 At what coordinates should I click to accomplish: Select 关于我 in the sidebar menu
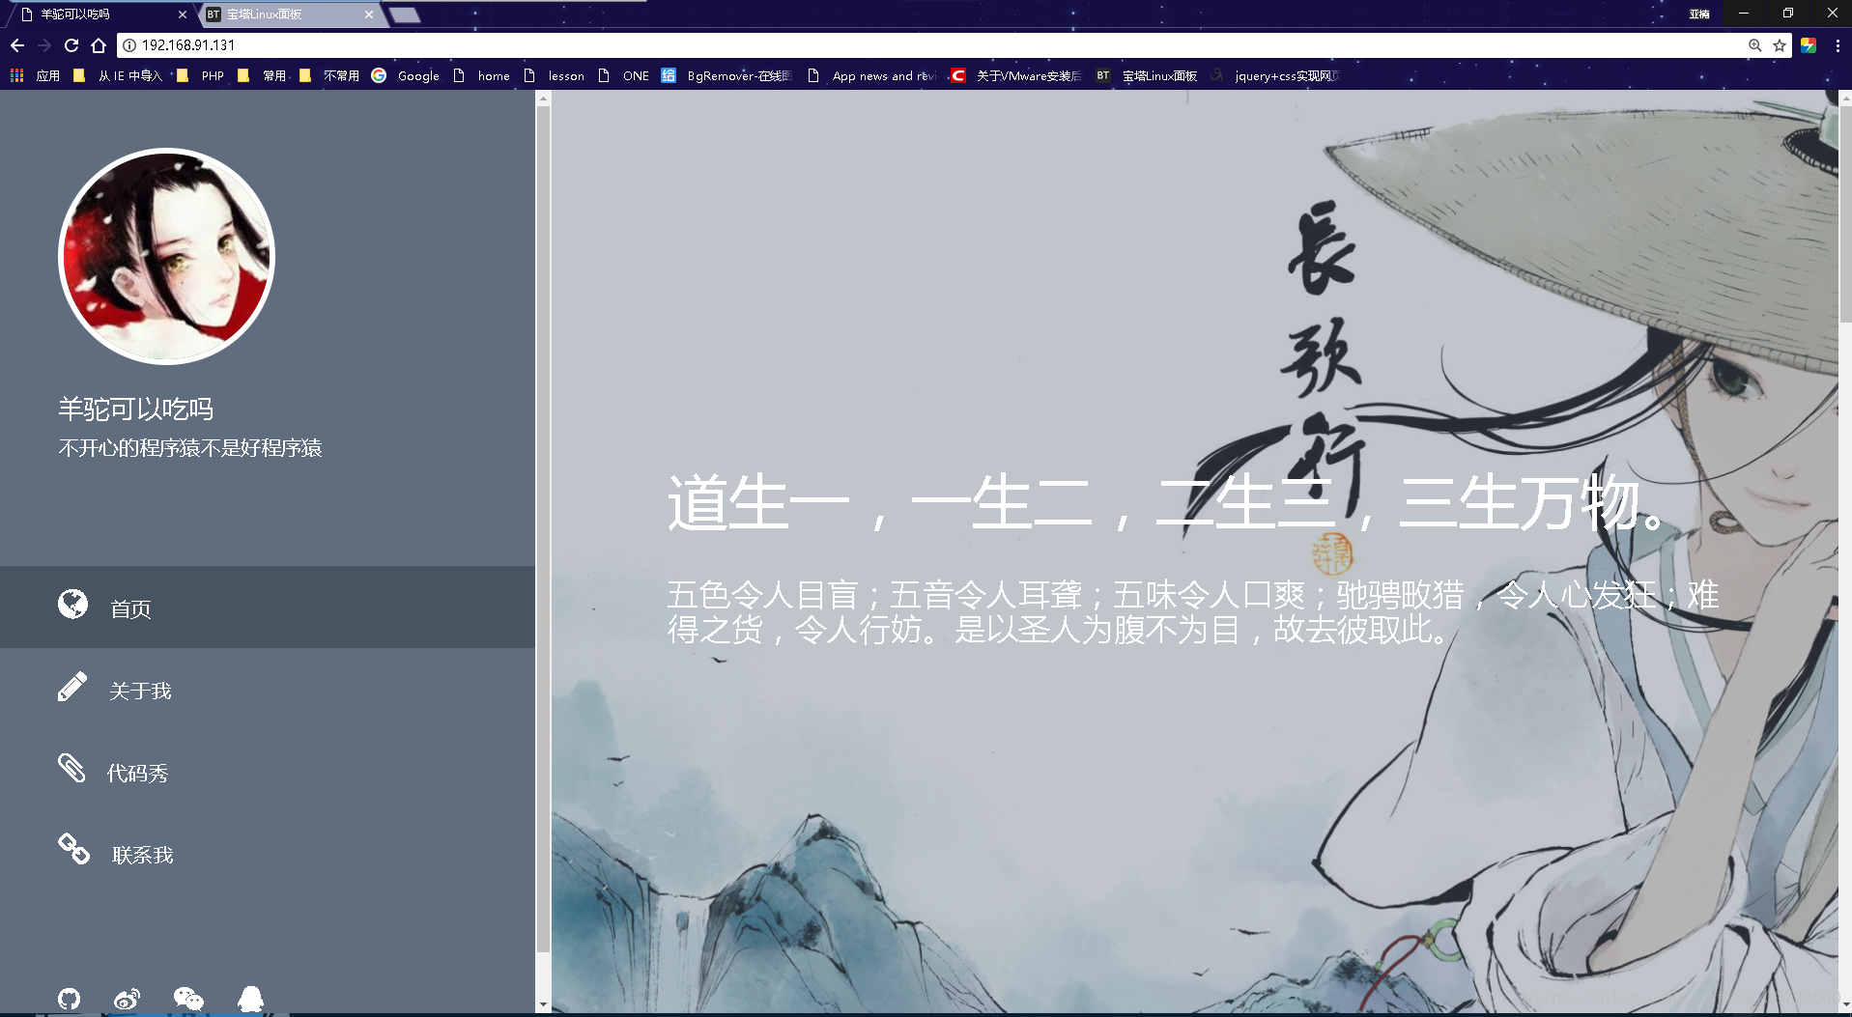point(268,690)
